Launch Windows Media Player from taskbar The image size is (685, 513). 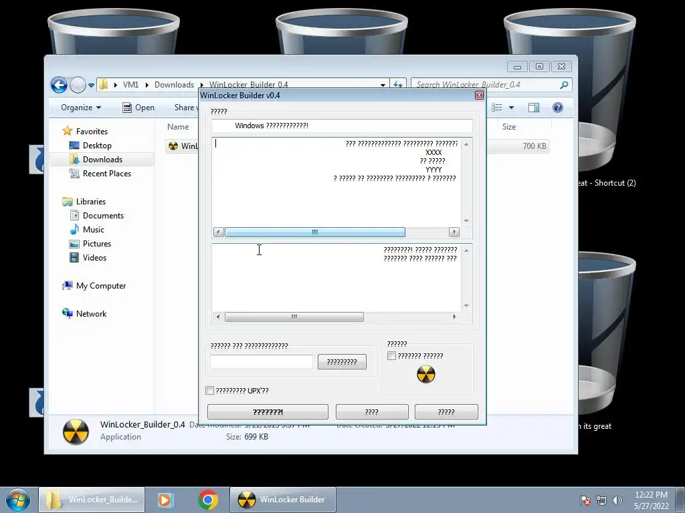165,500
